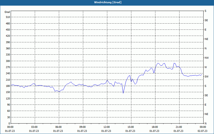214x134 pixels.
Task: Select the 510 y-axis value
Action: pyautogui.click(x=8, y=17)
